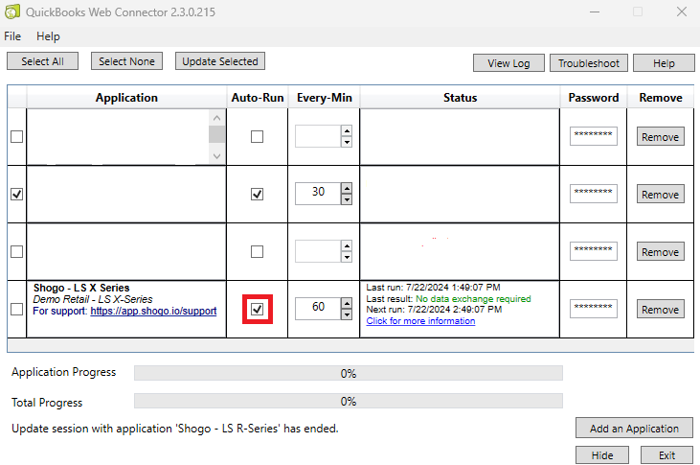700x465 pixels.
Task: Click the Shogo LS X Series password field
Action: (594, 309)
